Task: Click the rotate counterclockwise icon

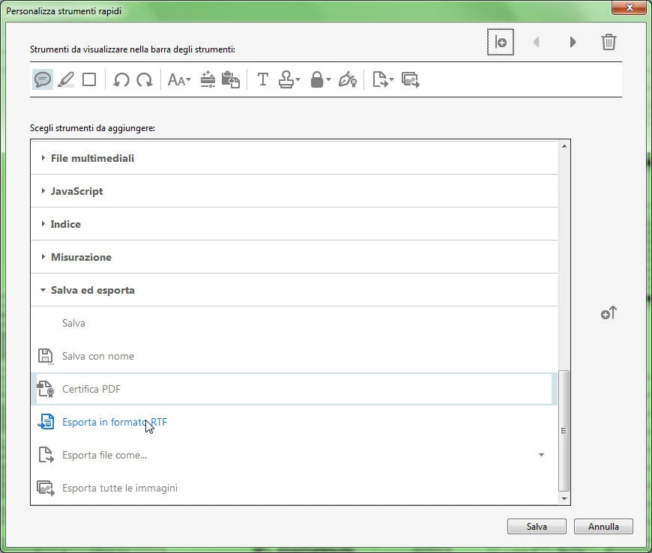Action: (121, 79)
